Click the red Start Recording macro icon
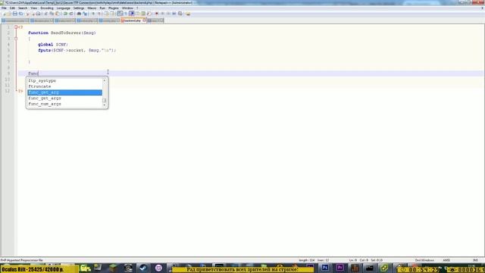 pos(157,14)
